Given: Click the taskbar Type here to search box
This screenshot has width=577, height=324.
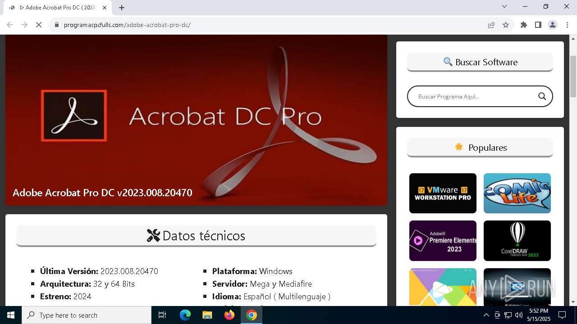Looking at the screenshot, I should [87, 315].
